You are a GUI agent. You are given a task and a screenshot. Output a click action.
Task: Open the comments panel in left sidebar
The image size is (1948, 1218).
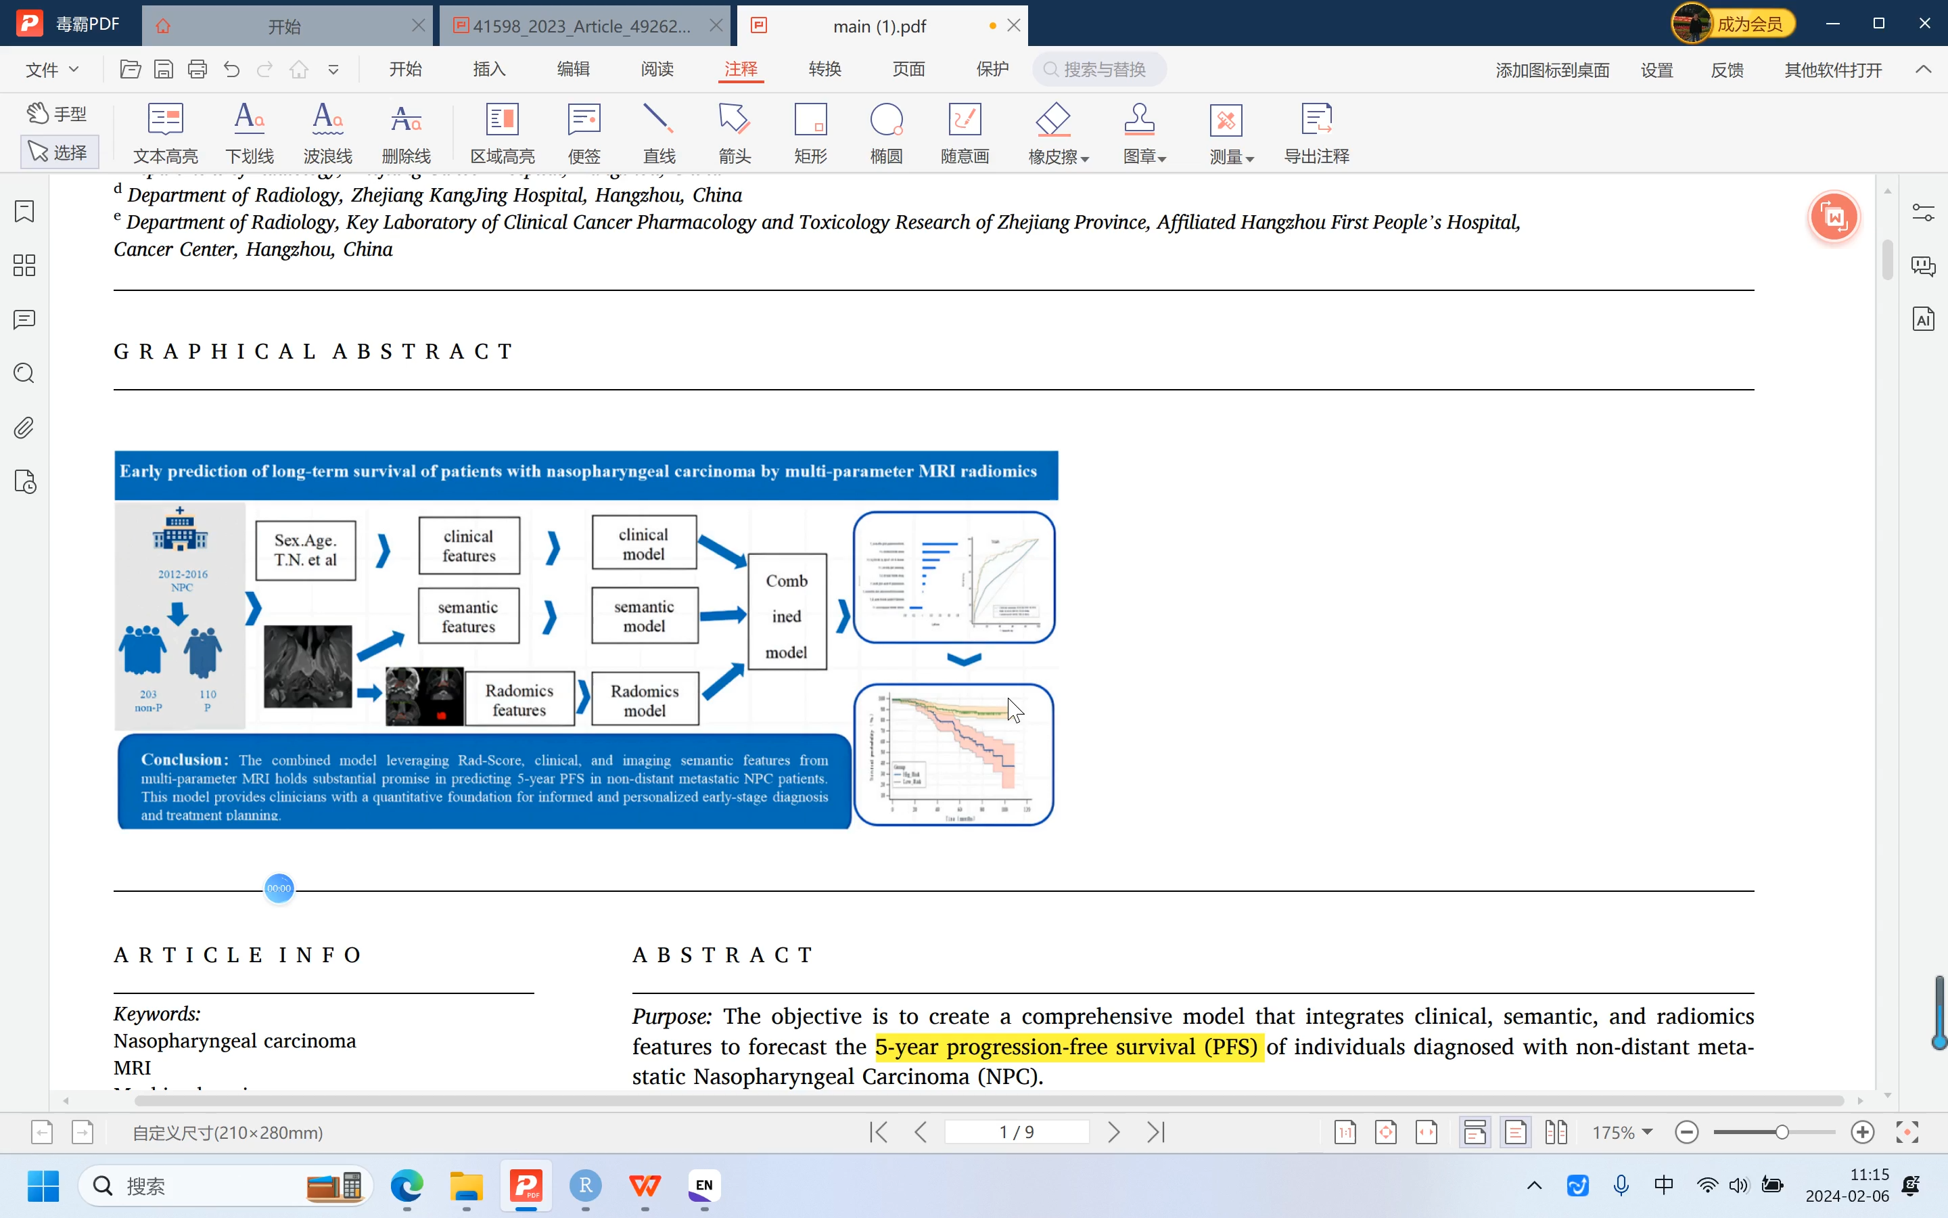click(x=24, y=320)
